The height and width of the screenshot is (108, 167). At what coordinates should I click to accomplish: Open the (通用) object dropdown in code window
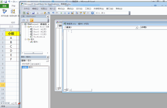136,27
